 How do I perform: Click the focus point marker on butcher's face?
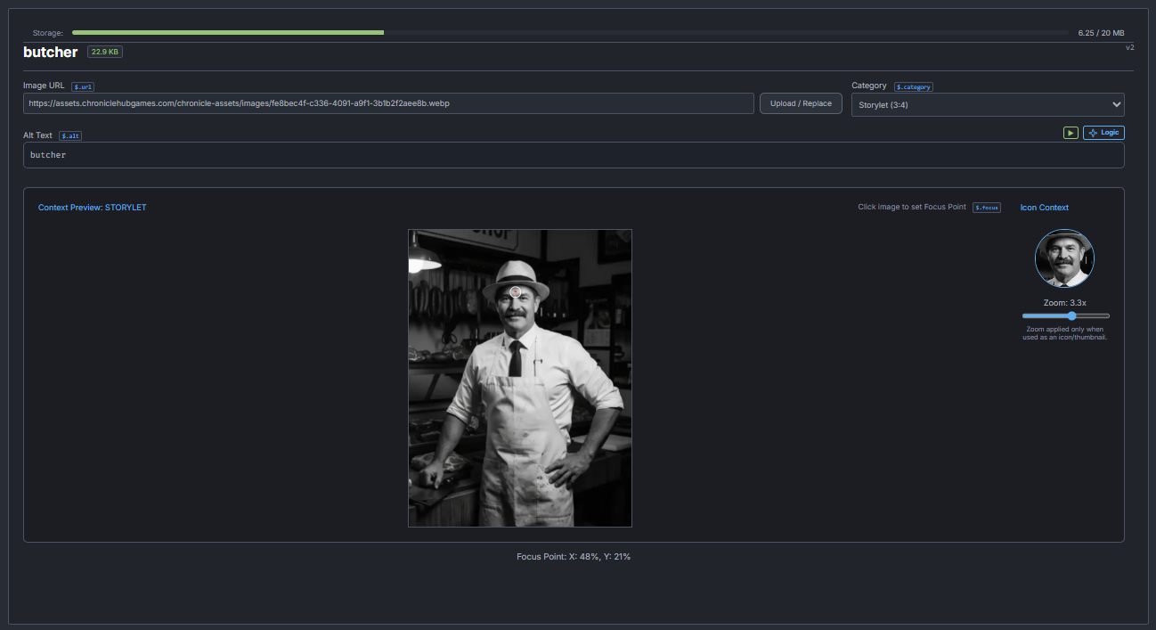pos(516,292)
